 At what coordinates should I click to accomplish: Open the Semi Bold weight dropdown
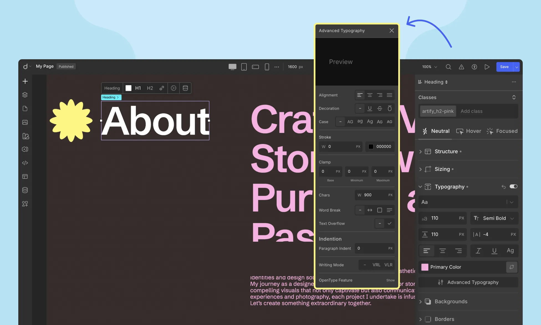(494, 218)
